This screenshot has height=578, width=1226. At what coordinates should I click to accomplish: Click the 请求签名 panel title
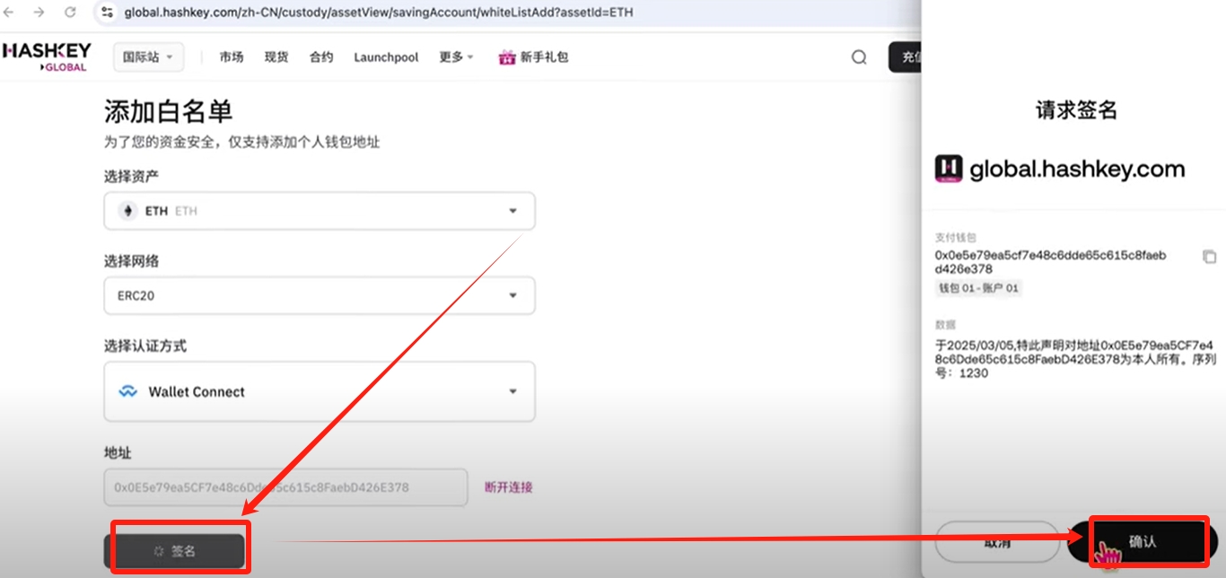[x=1076, y=110]
